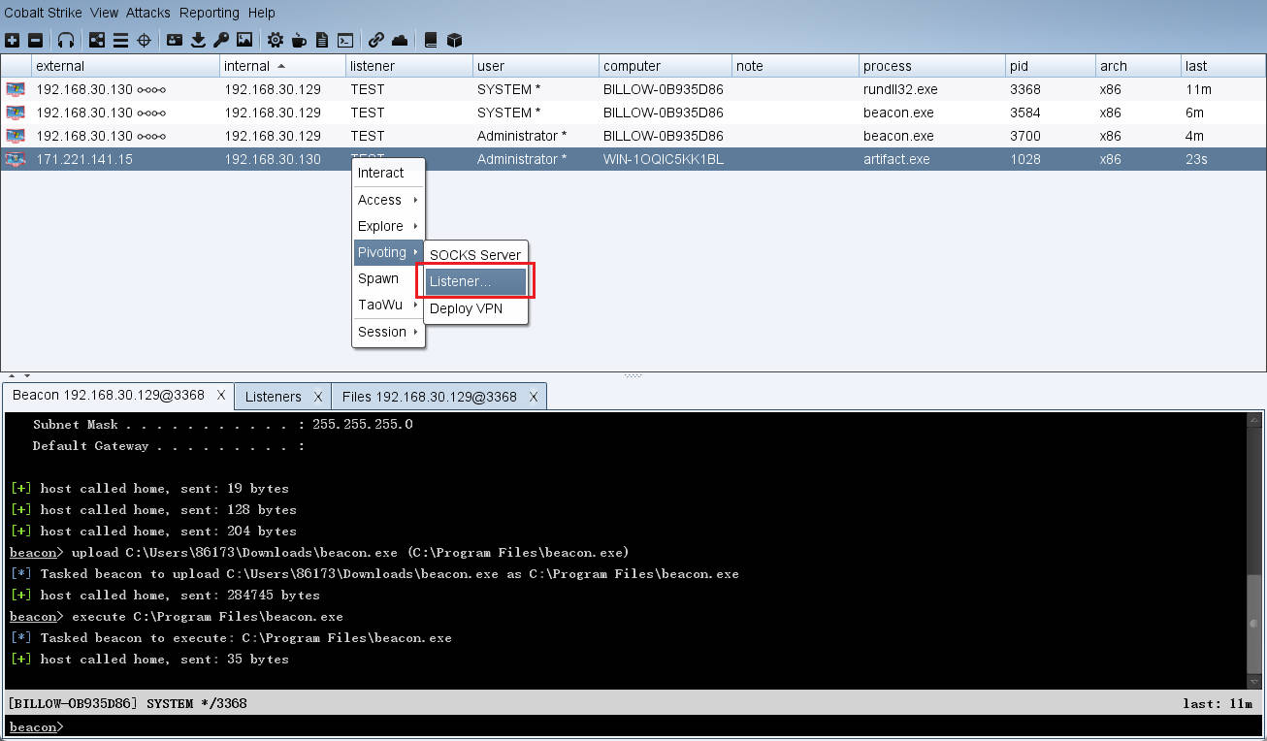Sort by the computer column header
This screenshot has height=741, width=1267.
click(665, 66)
